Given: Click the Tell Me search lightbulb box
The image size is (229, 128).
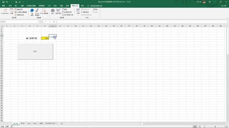Looking at the screenshot, I should 94,6.
